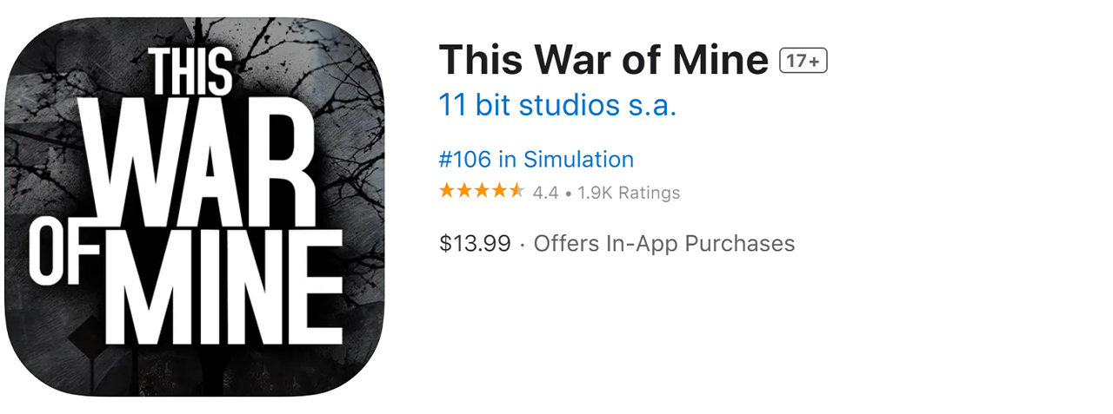Click the This War of Mine app icon
The height and width of the screenshot is (414, 1113).
pyautogui.click(x=195, y=208)
